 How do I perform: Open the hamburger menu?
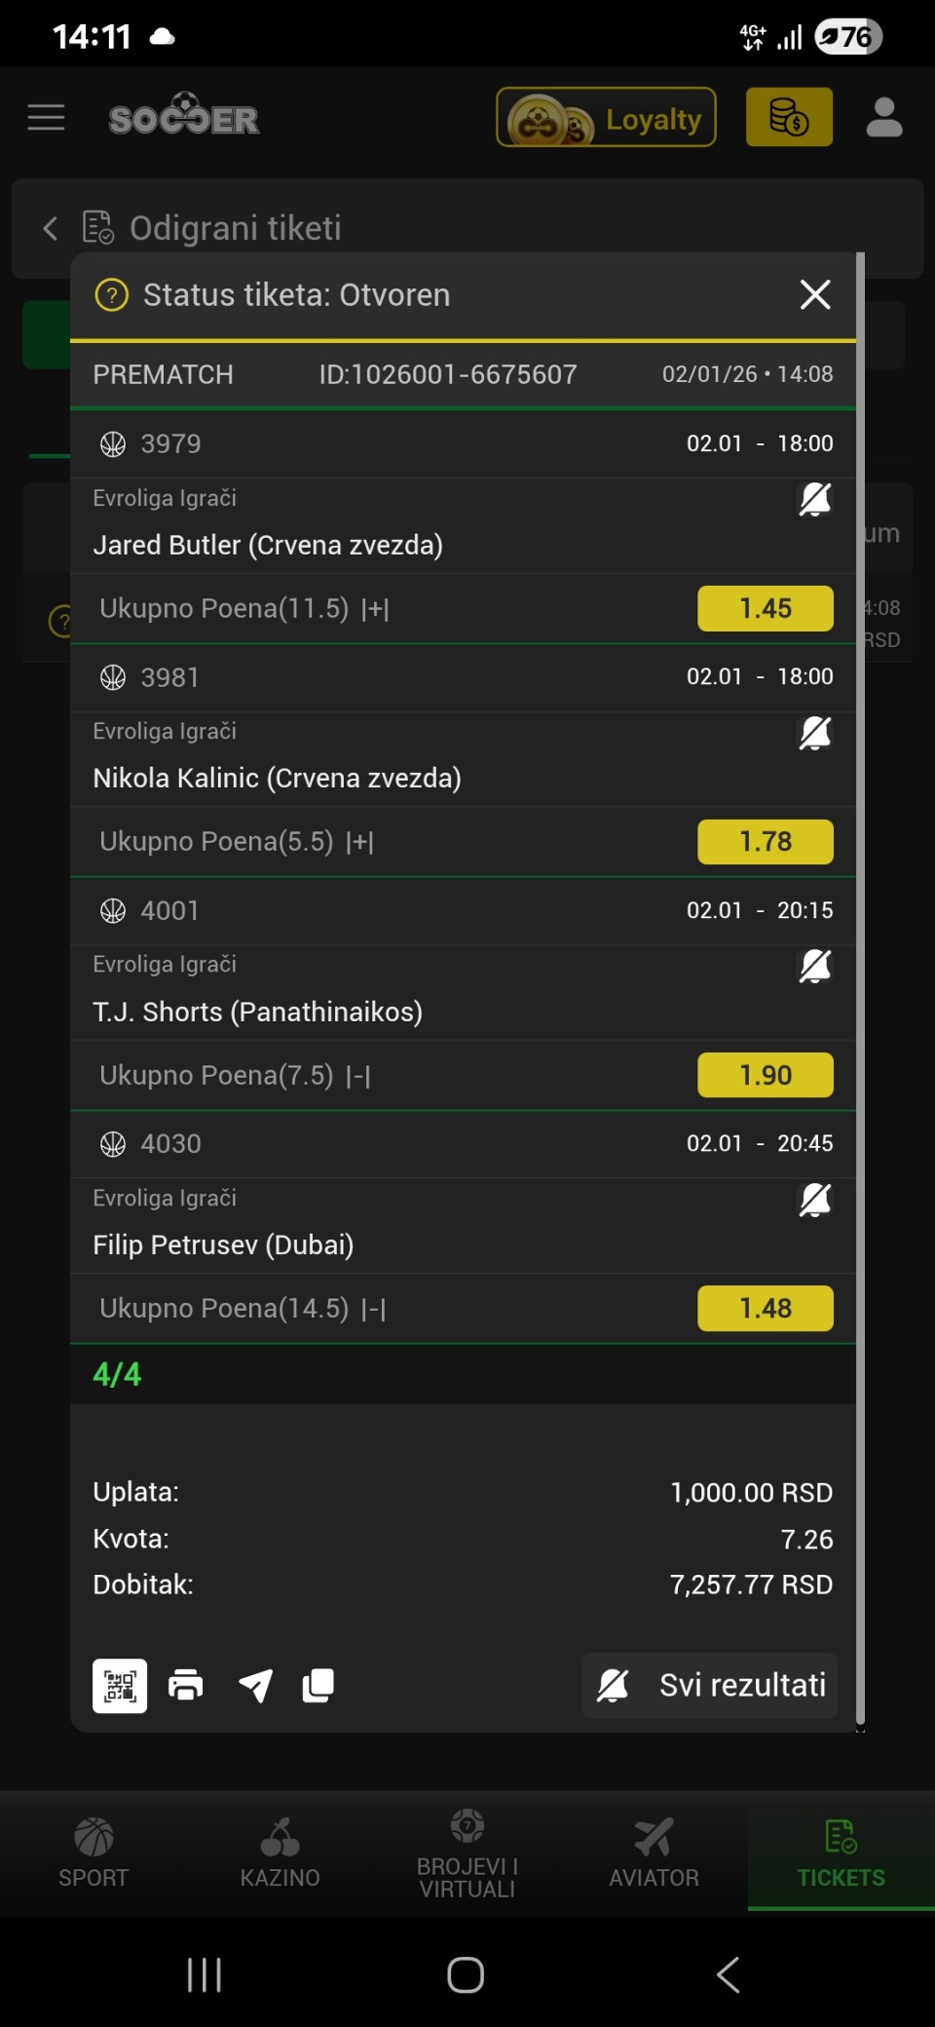pos(46,118)
